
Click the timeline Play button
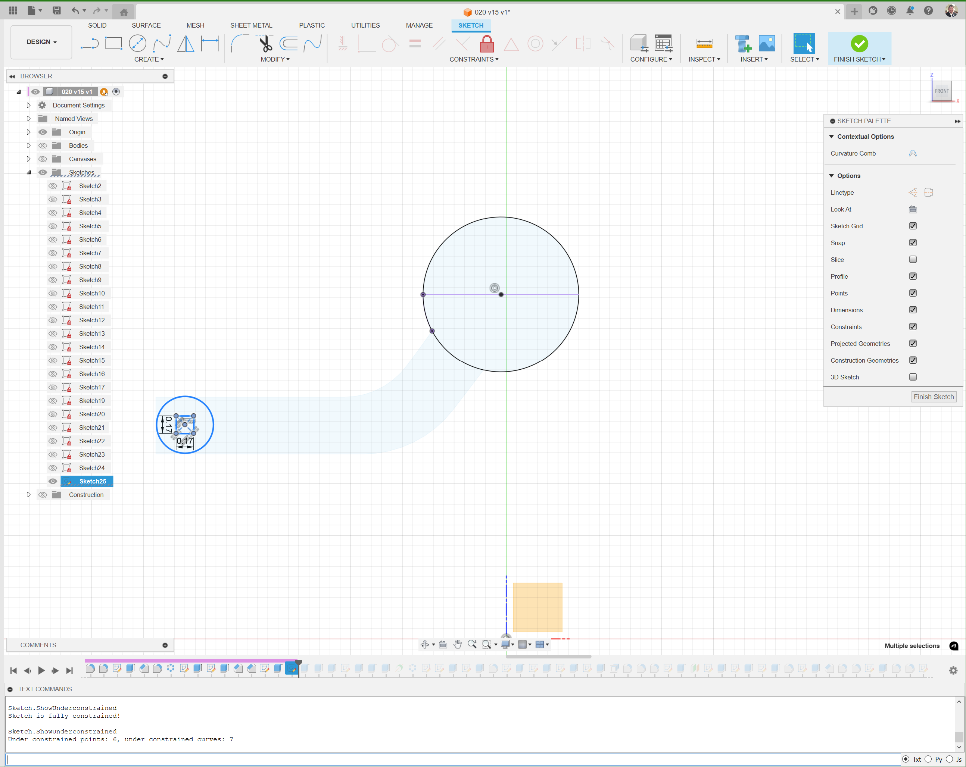pyautogui.click(x=41, y=670)
